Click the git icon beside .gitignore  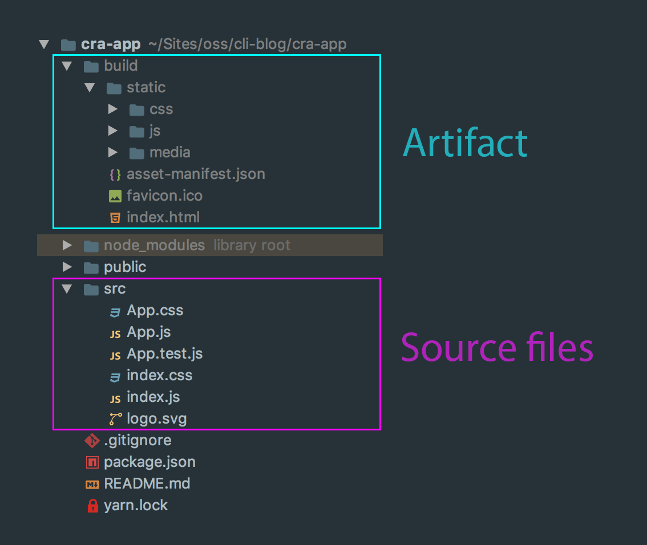(92, 440)
